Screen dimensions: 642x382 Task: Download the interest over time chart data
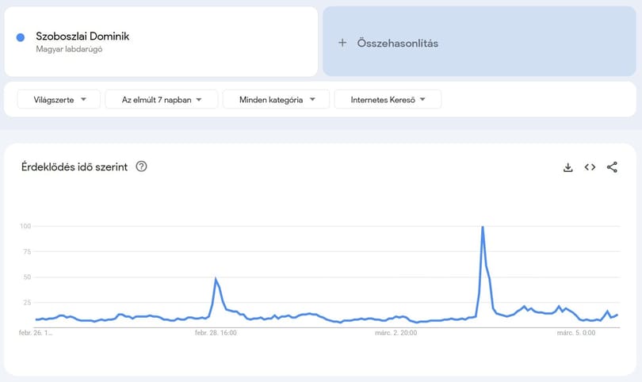pos(567,167)
